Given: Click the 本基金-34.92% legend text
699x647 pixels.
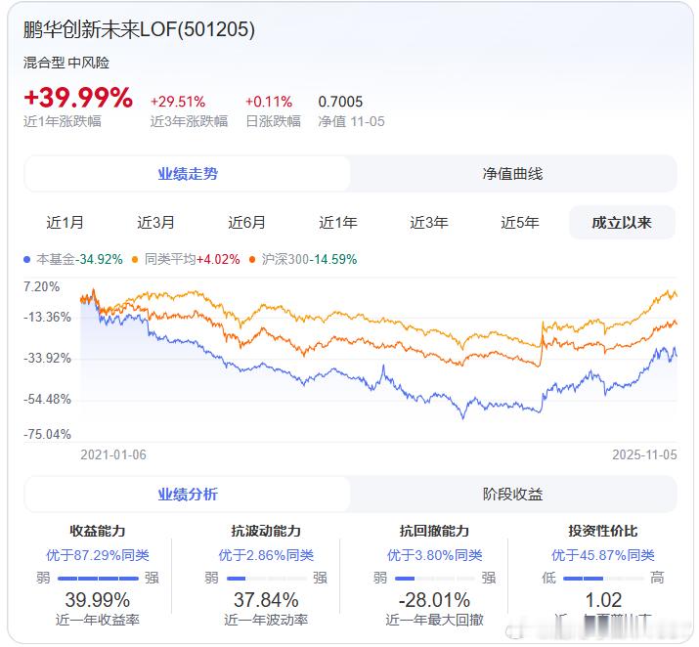Looking at the screenshot, I should tap(79, 259).
